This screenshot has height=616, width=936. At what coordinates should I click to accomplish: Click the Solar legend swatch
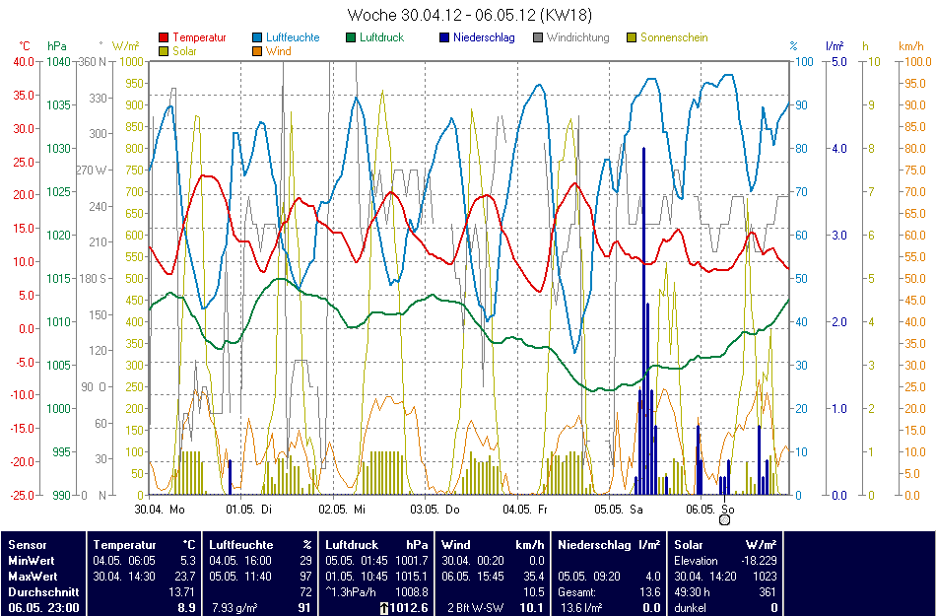tap(165, 51)
